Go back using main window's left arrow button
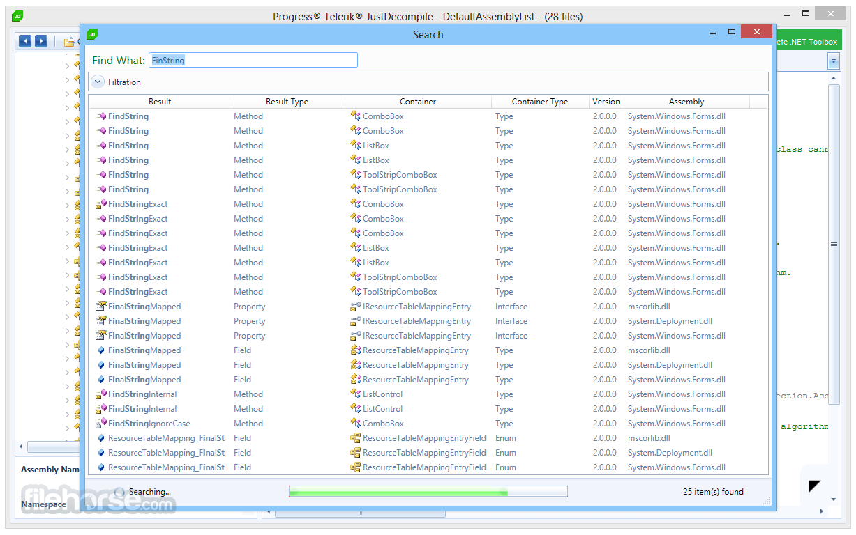 click(x=25, y=41)
